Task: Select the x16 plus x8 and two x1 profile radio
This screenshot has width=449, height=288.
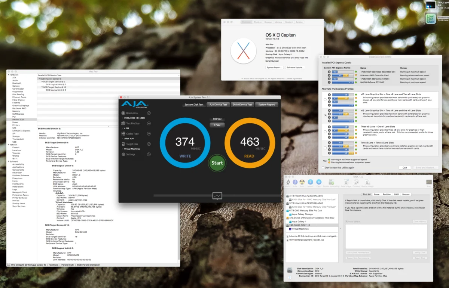Action: click(325, 100)
